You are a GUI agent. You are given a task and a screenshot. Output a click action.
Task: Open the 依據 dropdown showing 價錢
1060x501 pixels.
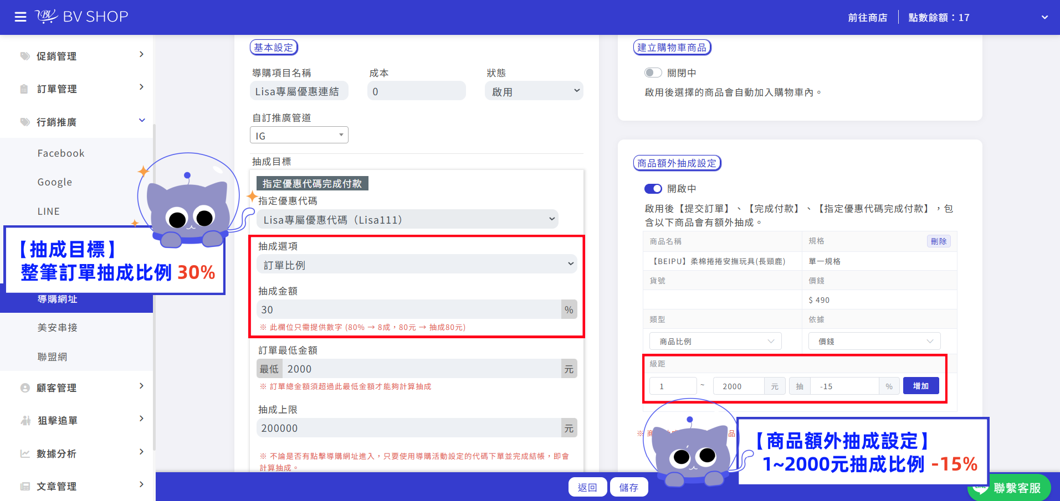point(874,341)
